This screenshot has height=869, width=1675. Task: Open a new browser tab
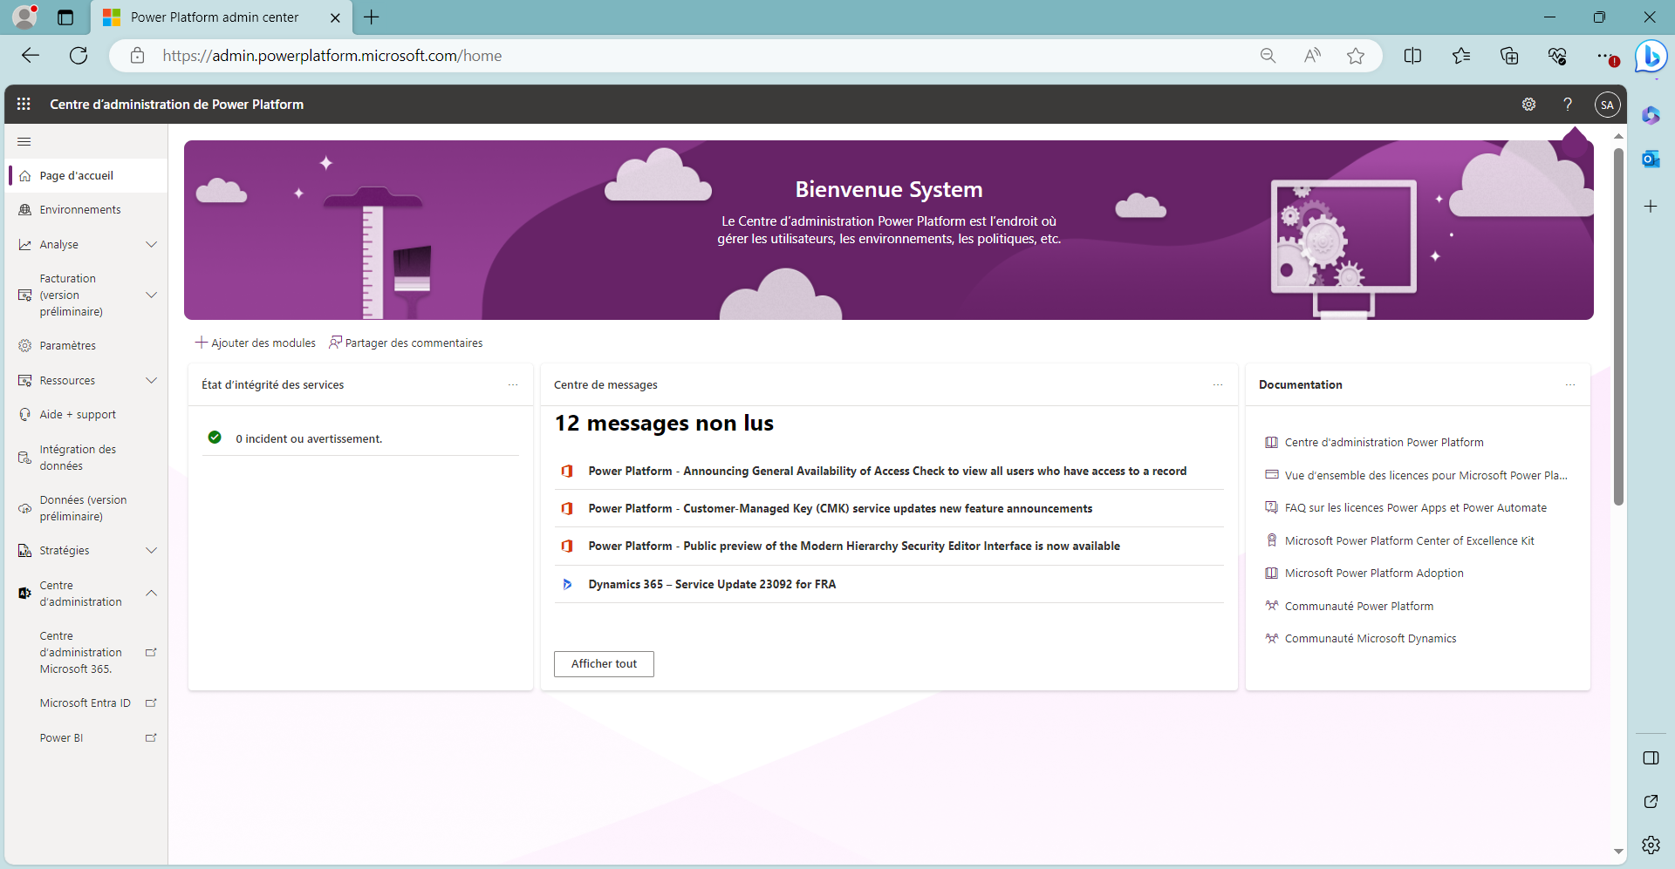pos(372,17)
